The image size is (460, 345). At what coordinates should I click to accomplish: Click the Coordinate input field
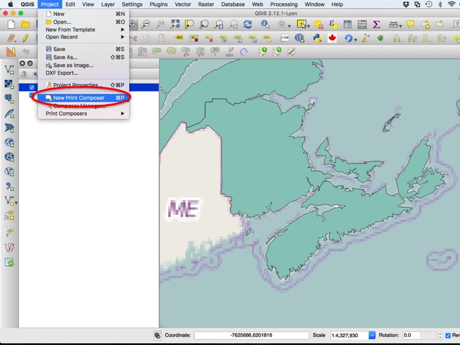coord(252,335)
